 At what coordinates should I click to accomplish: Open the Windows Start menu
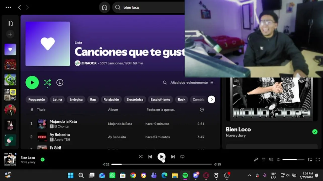pos(71,175)
